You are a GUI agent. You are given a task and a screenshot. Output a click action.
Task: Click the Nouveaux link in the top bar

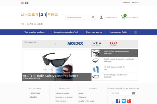(135, 3)
